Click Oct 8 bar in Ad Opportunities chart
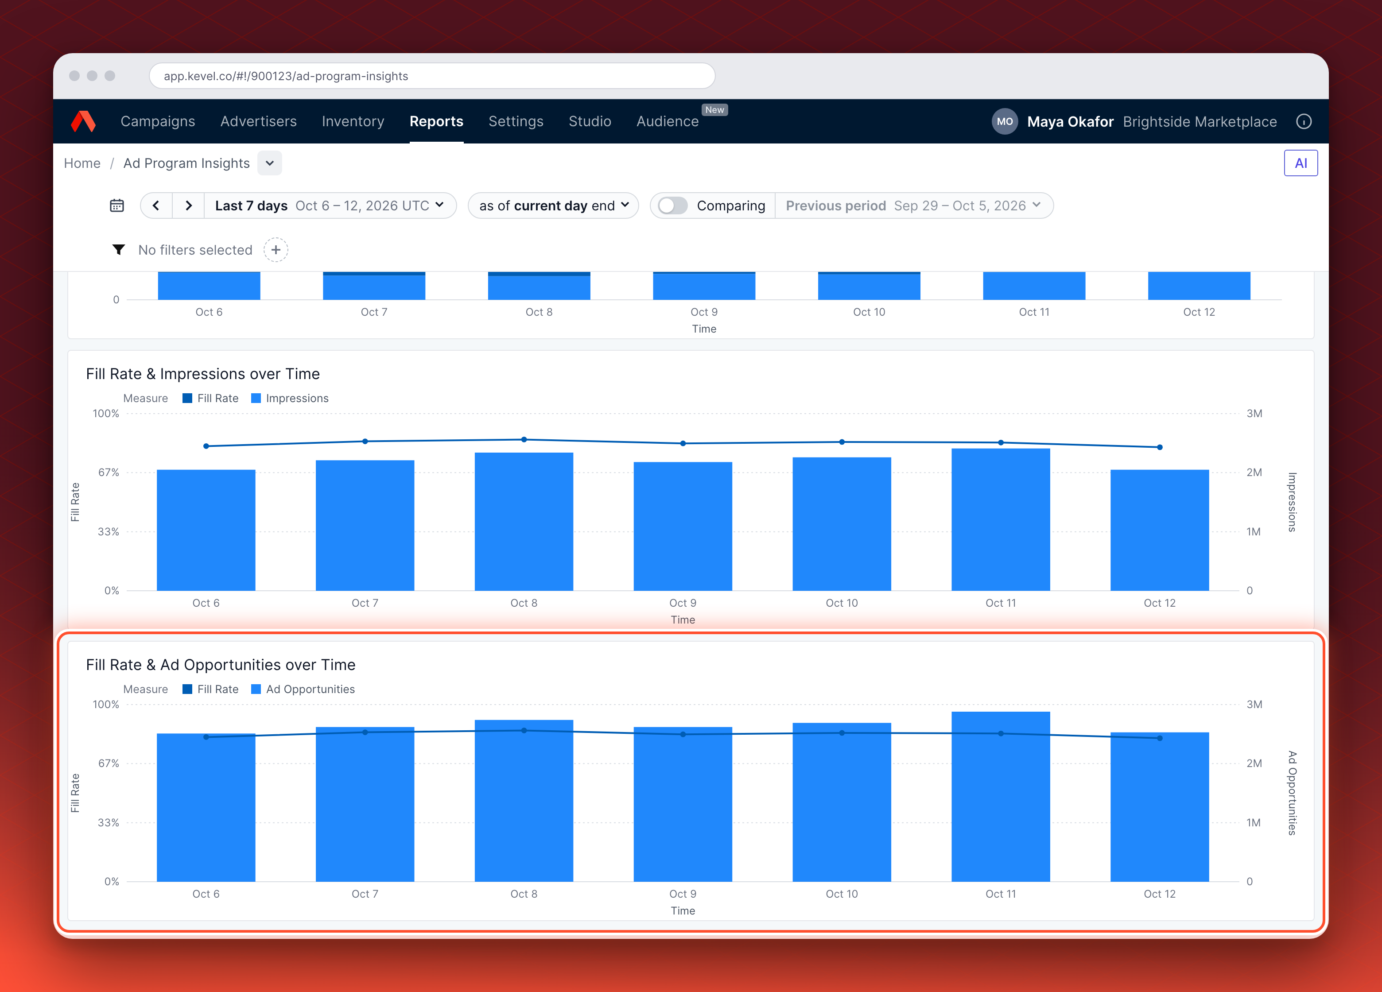The width and height of the screenshot is (1382, 992). pyautogui.click(x=524, y=801)
